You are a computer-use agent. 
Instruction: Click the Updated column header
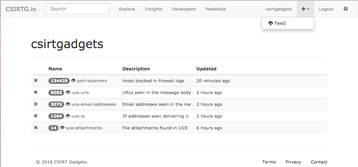[x=206, y=69]
